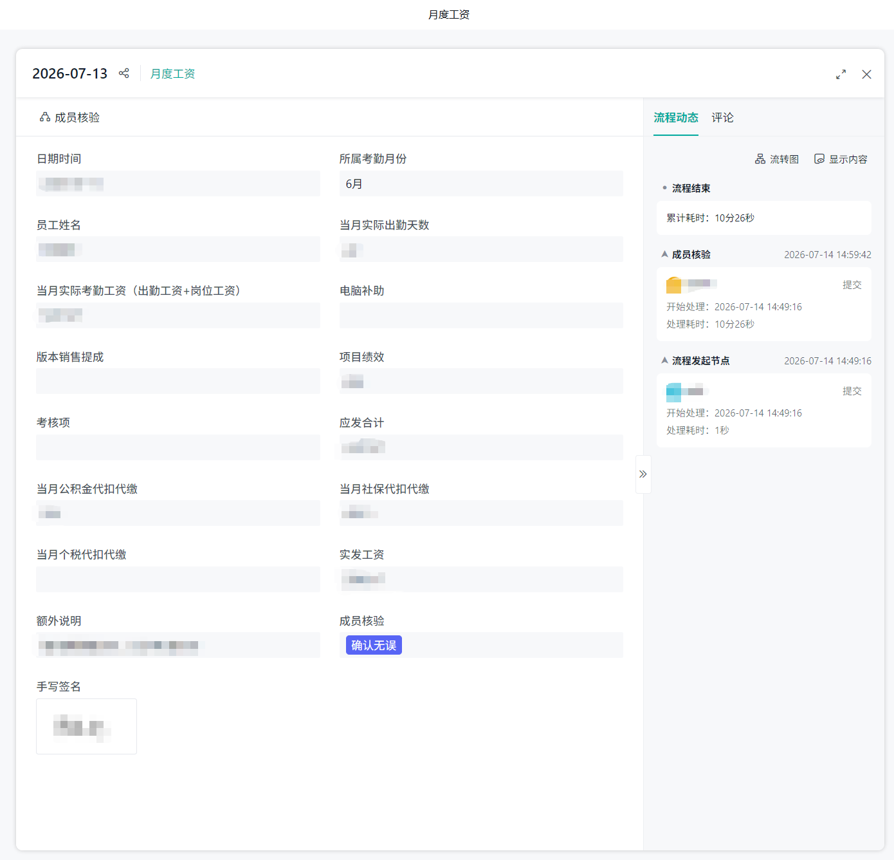Click the 实发工资 field
Image resolution: width=894 pixels, height=860 pixels.
click(481, 579)
